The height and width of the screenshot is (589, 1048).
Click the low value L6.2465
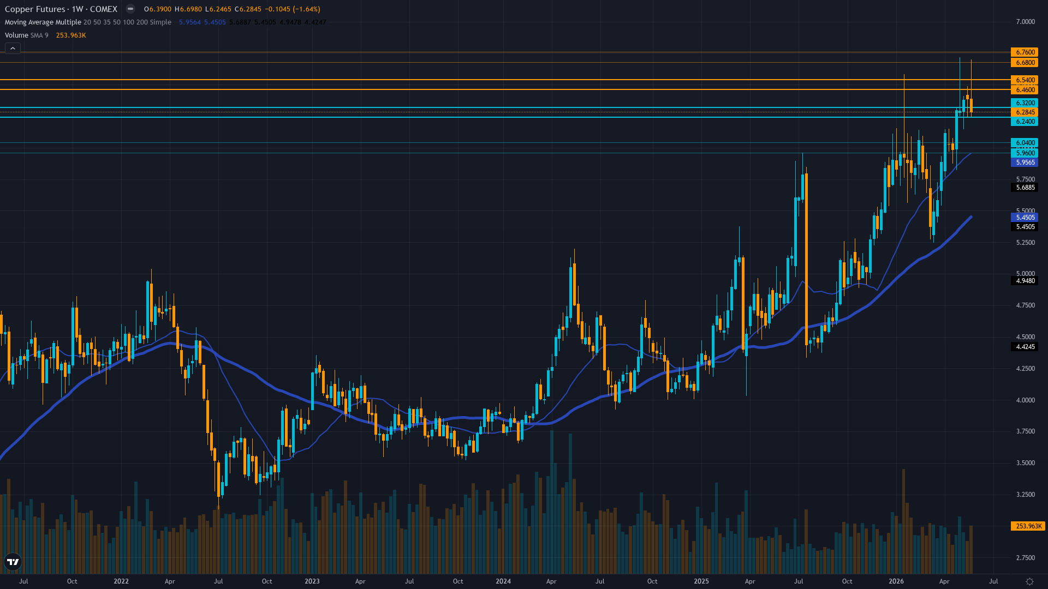(218, 9)
